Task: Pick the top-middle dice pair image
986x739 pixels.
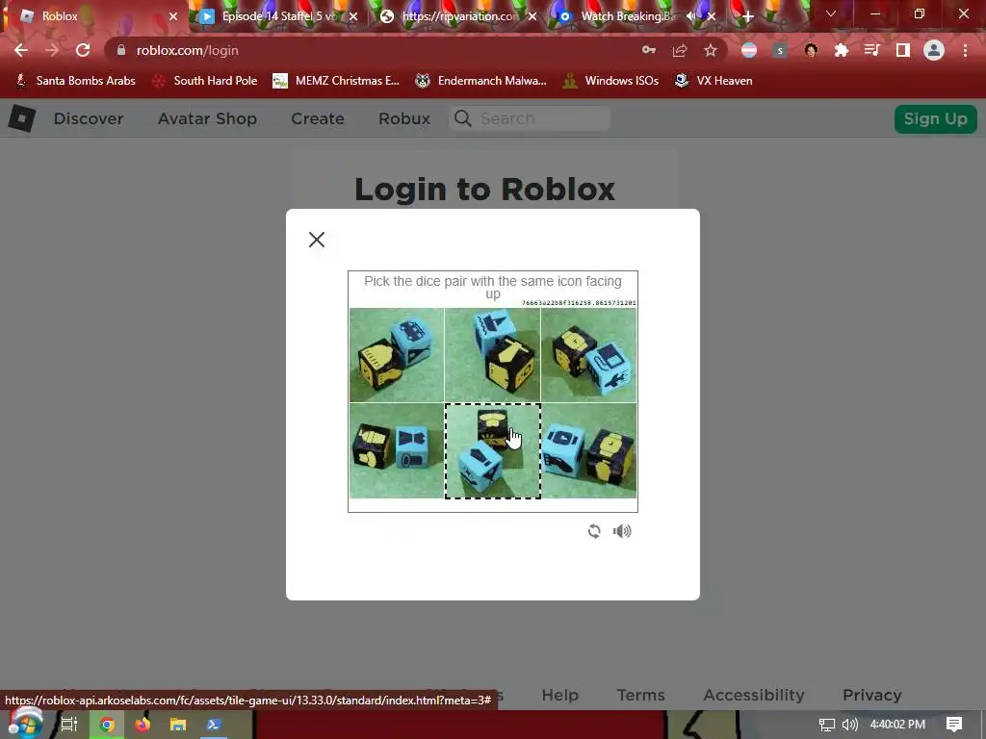Action: point(492,355)
